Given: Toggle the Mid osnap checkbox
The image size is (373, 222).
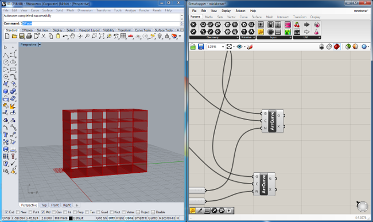Looking at the screenshot, I should (43, 212).
